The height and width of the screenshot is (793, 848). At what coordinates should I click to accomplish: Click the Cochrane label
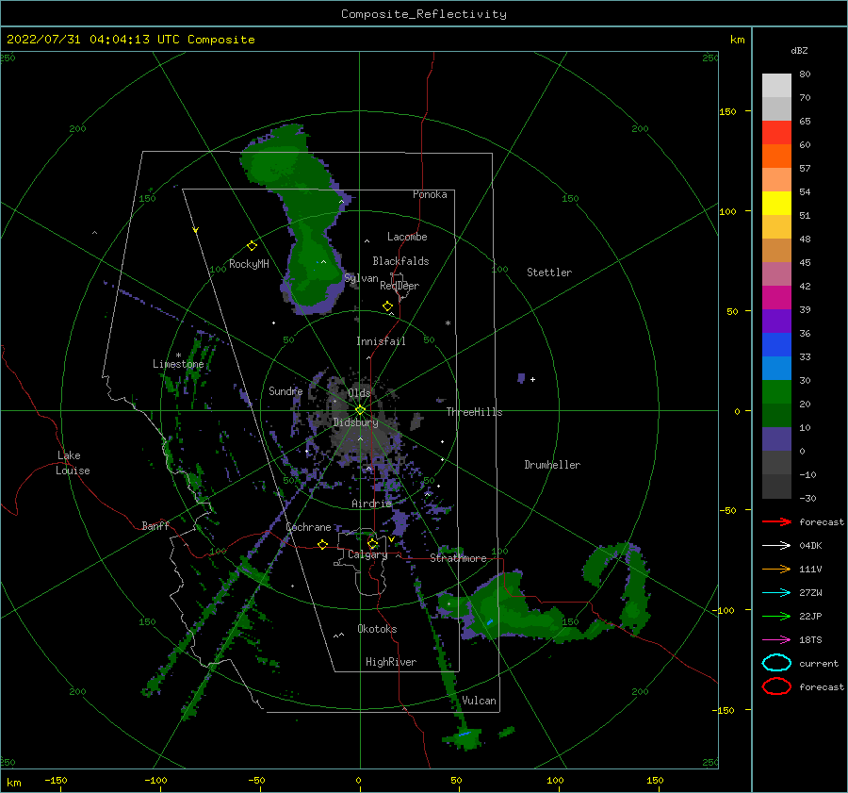tap(308, 527)
